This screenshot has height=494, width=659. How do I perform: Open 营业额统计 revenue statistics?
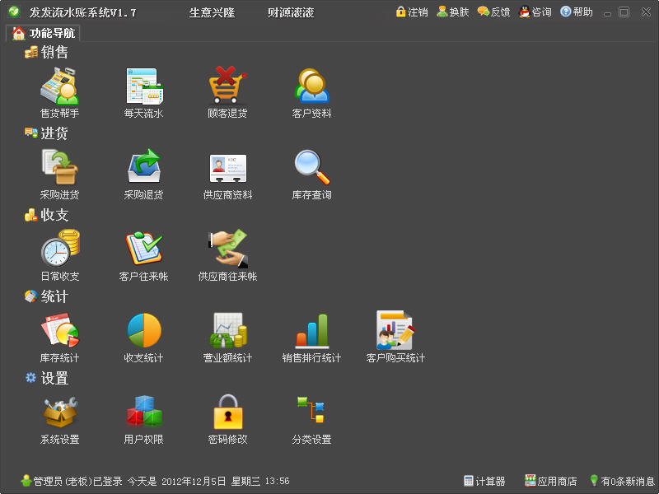point(227,337)
